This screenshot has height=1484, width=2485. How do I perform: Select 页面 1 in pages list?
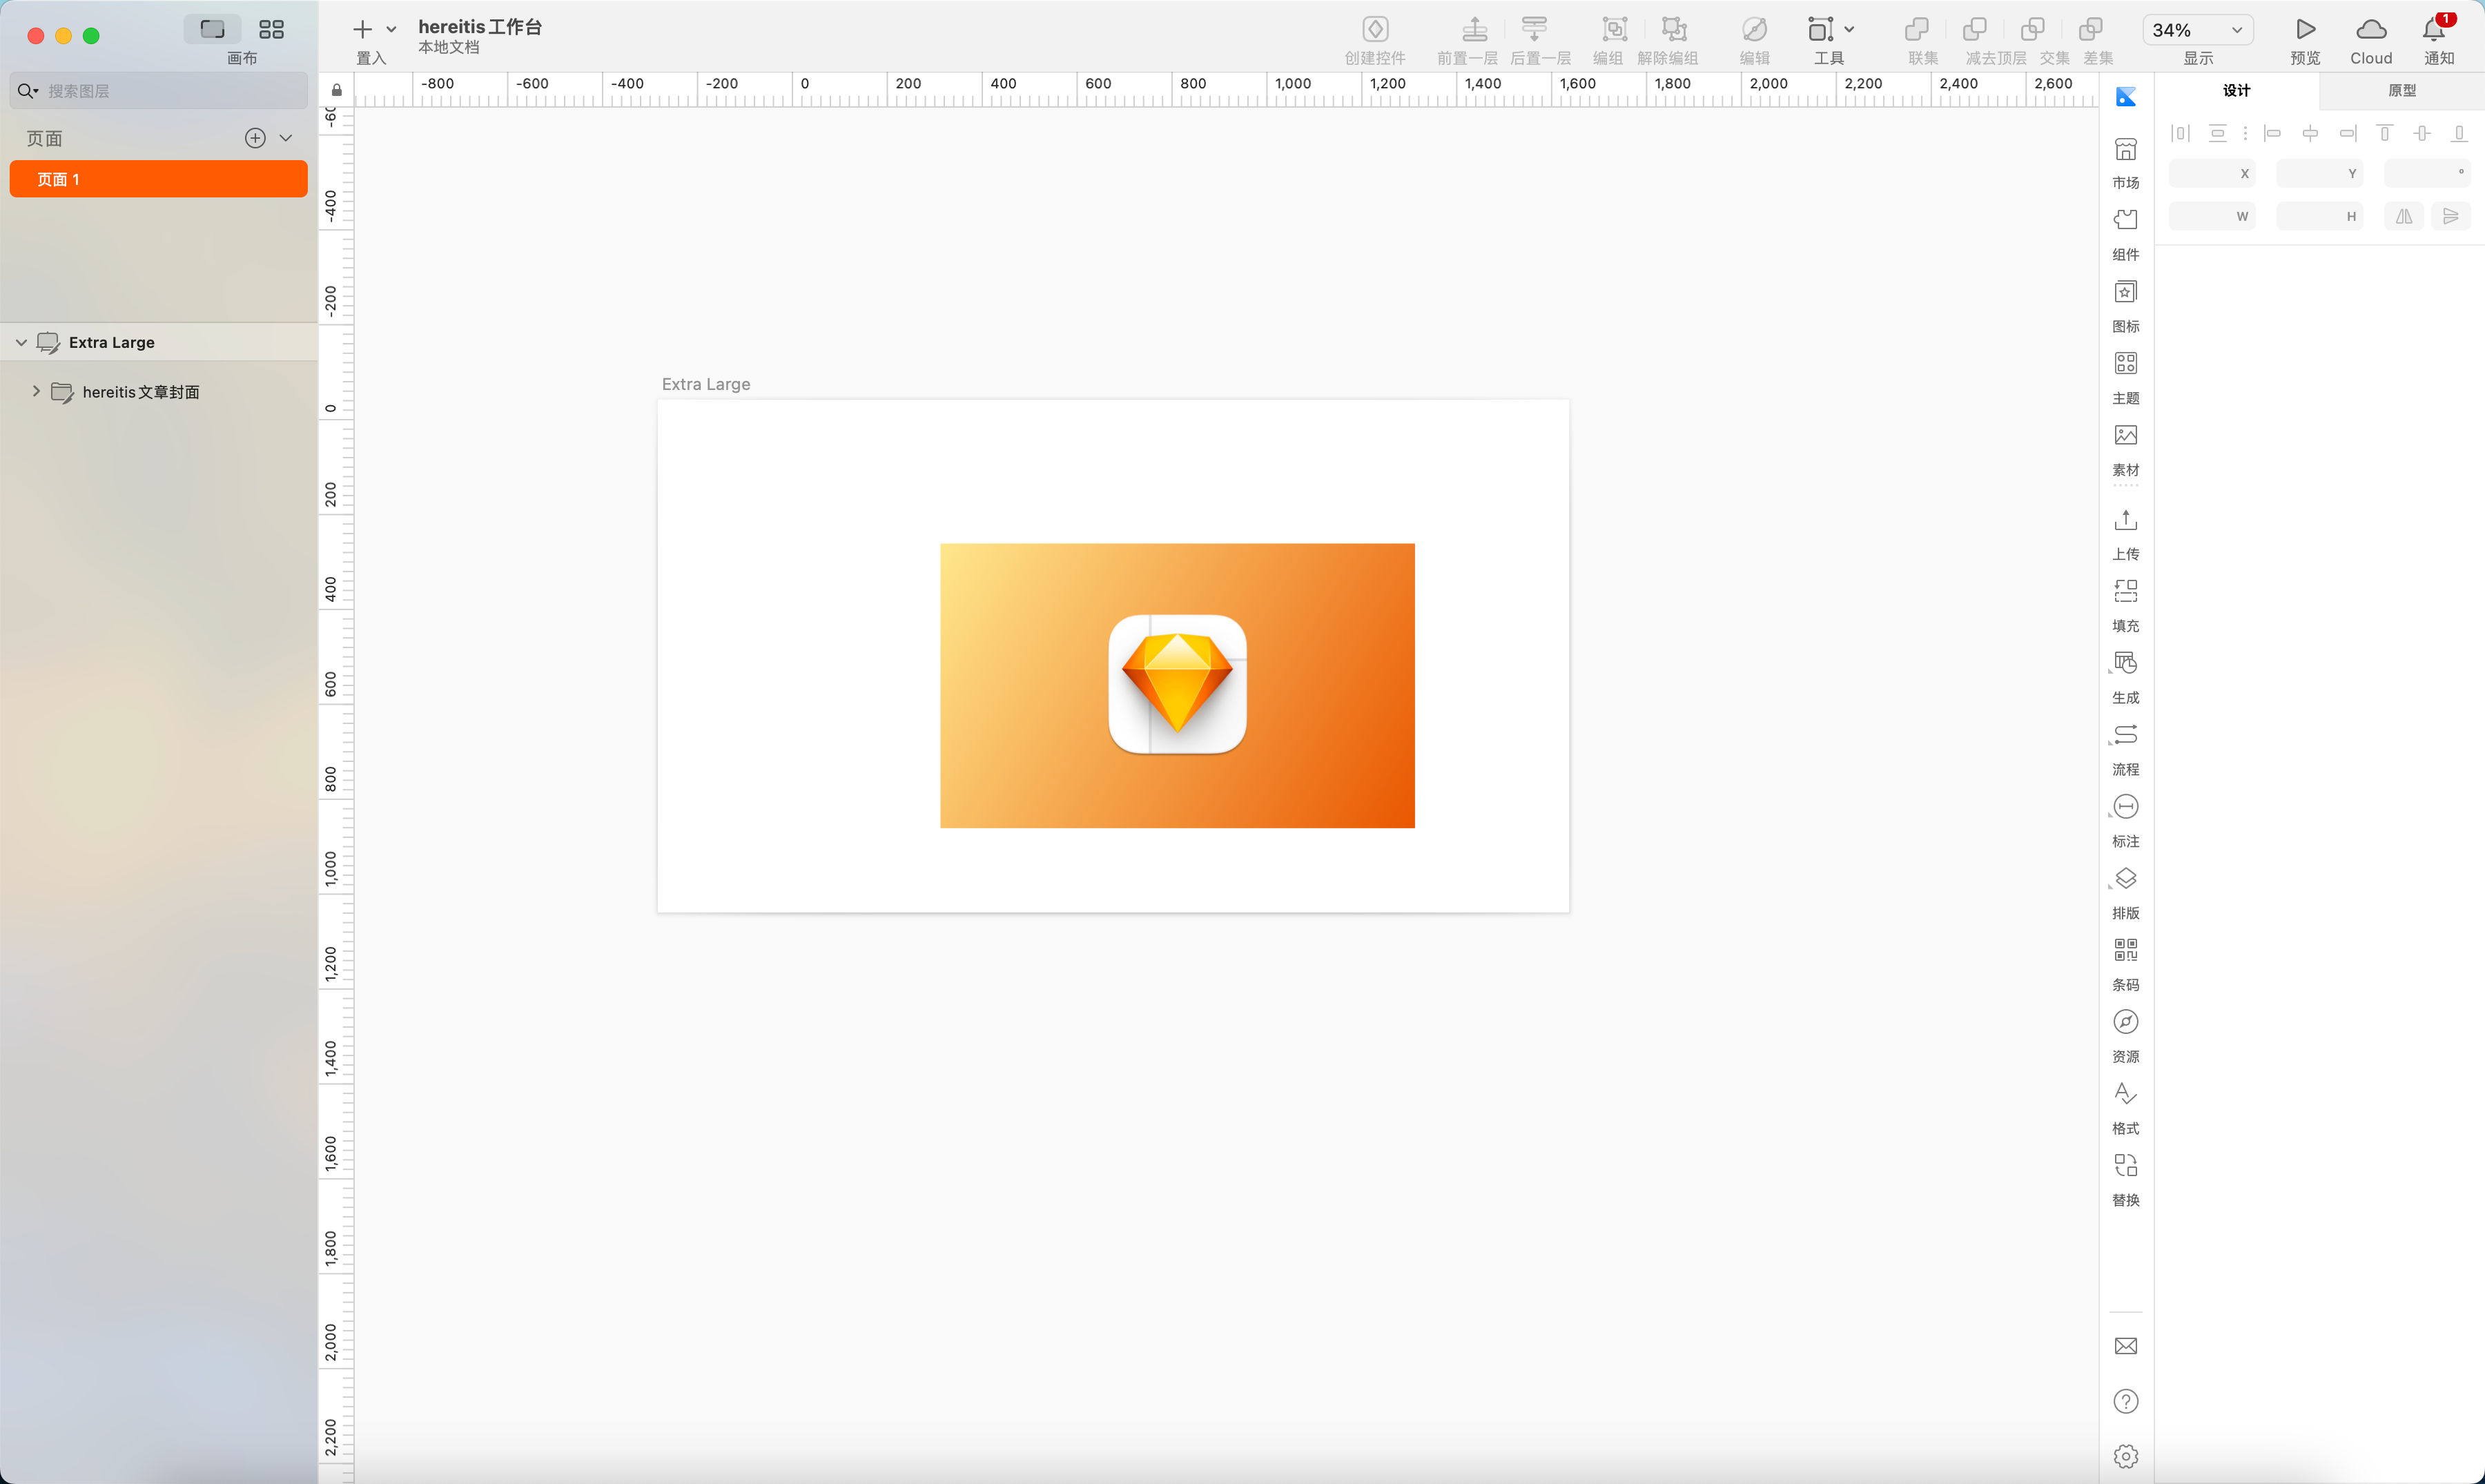pos(158,179)
